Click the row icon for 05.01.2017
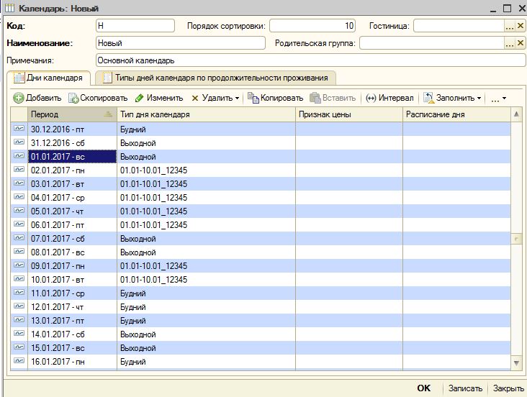The width and height of the screenshot is (527, 397). (19, 211)
